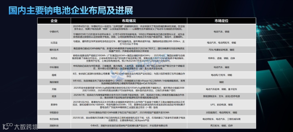The image size is (293, 132).
Task: Click 中科海钠 row's market cell 电动汽车、储能
Action: pos(221,67)
